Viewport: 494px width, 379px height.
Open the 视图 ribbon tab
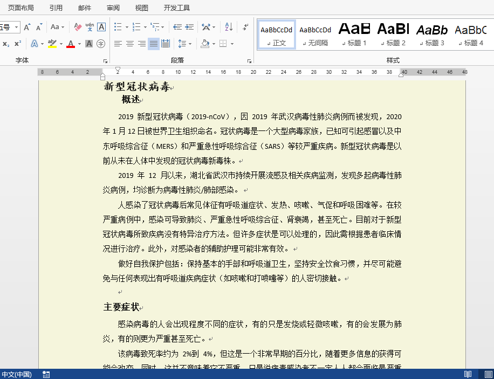point(141,8)
